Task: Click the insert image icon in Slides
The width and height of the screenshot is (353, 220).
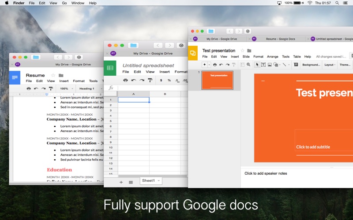Action: [270, 65]
